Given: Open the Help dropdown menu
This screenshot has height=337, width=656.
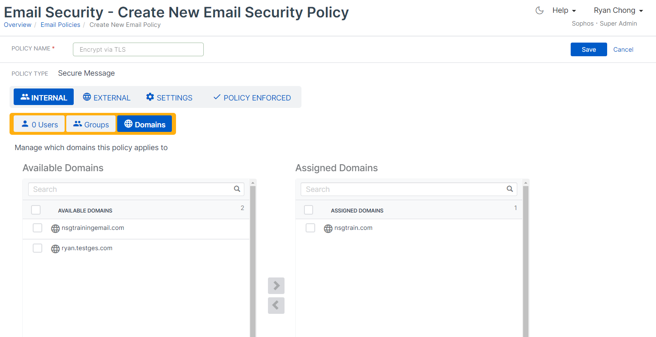Looking at the screenshot, I should click(x=564, y=11).
